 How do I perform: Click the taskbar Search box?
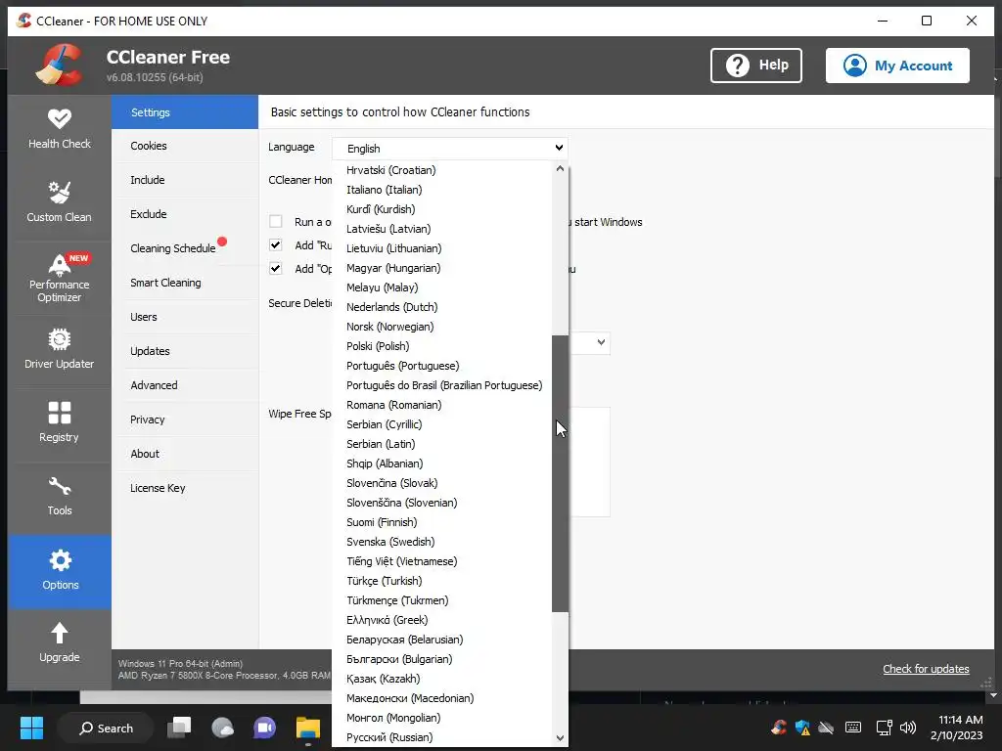click(x=106, y=728)
